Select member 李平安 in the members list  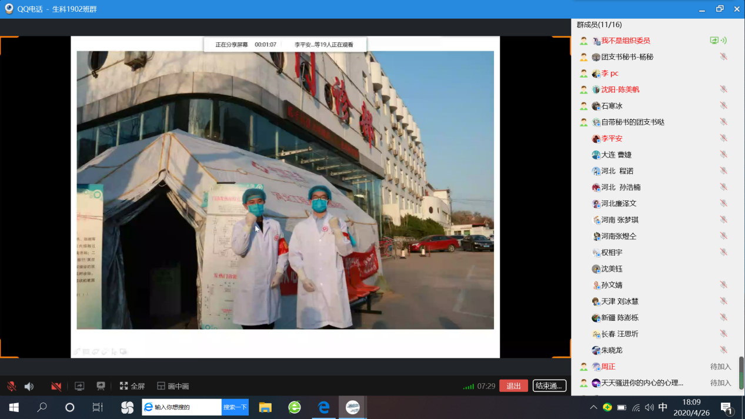[x=612, y=139]
